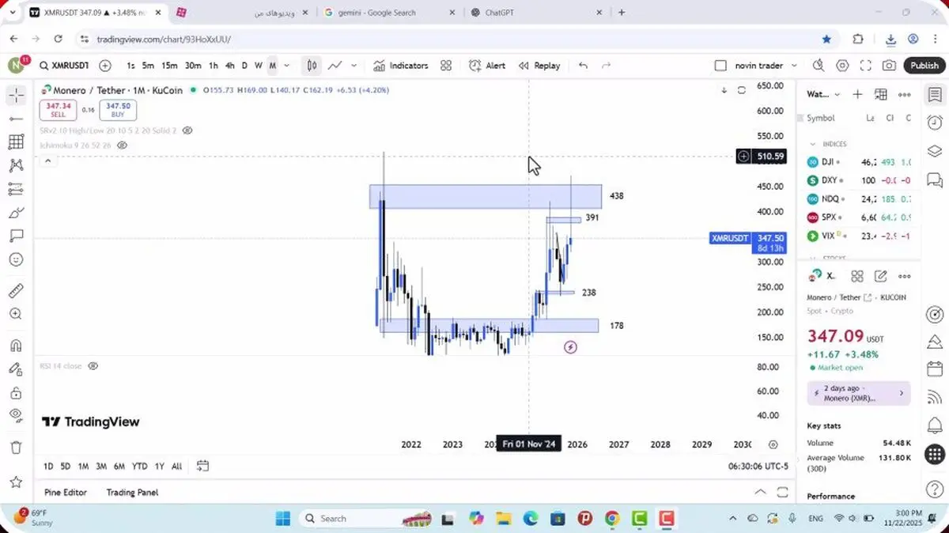Click the SELL 347.34 button
Screen dimensions: 949x533
point(59,110)
